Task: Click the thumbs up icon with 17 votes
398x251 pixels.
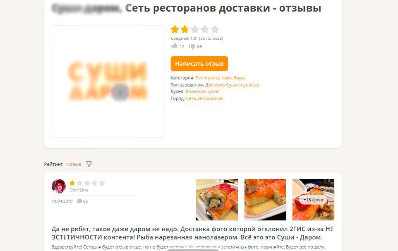Action: (174, 46)
